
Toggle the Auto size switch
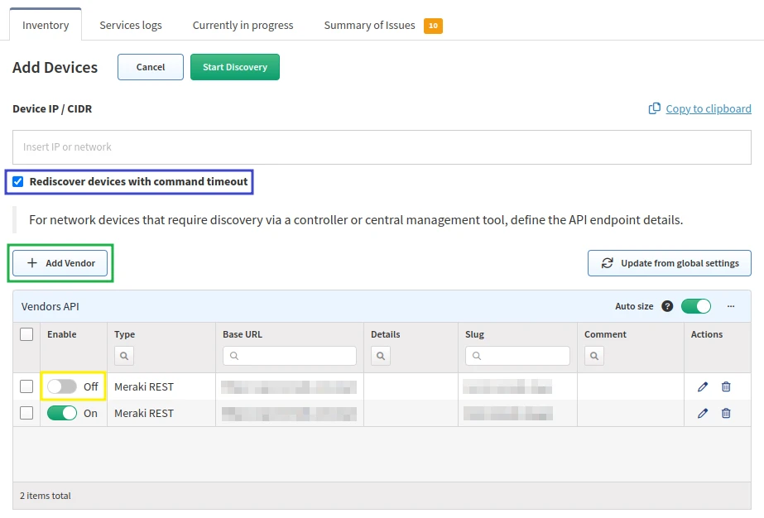[x=695, y=306]
